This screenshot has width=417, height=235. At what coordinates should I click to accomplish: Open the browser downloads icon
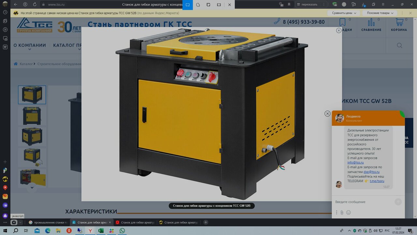(x=364, y=5)
